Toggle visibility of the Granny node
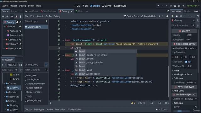 [20, 22]
